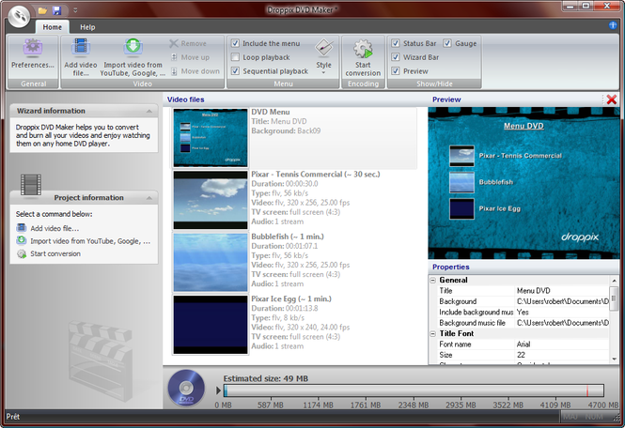The height and width of the screenshot is (428, 625).
Task: Click the estimated size gauge bar
Action: click(414, 390)
